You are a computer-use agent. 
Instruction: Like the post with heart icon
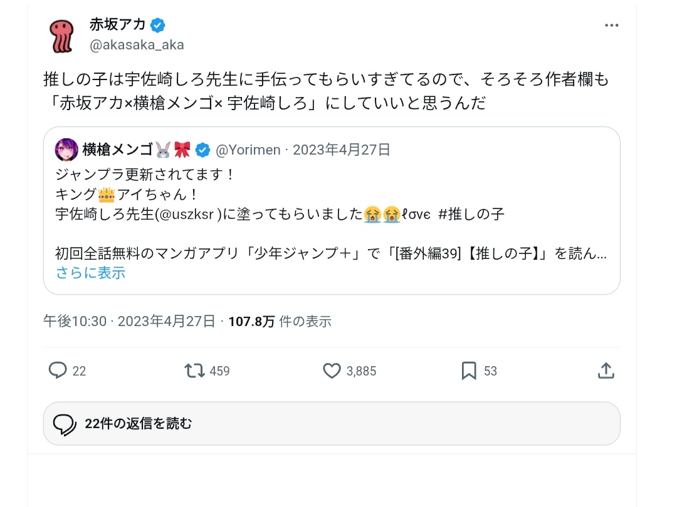[x=332, y=371]
